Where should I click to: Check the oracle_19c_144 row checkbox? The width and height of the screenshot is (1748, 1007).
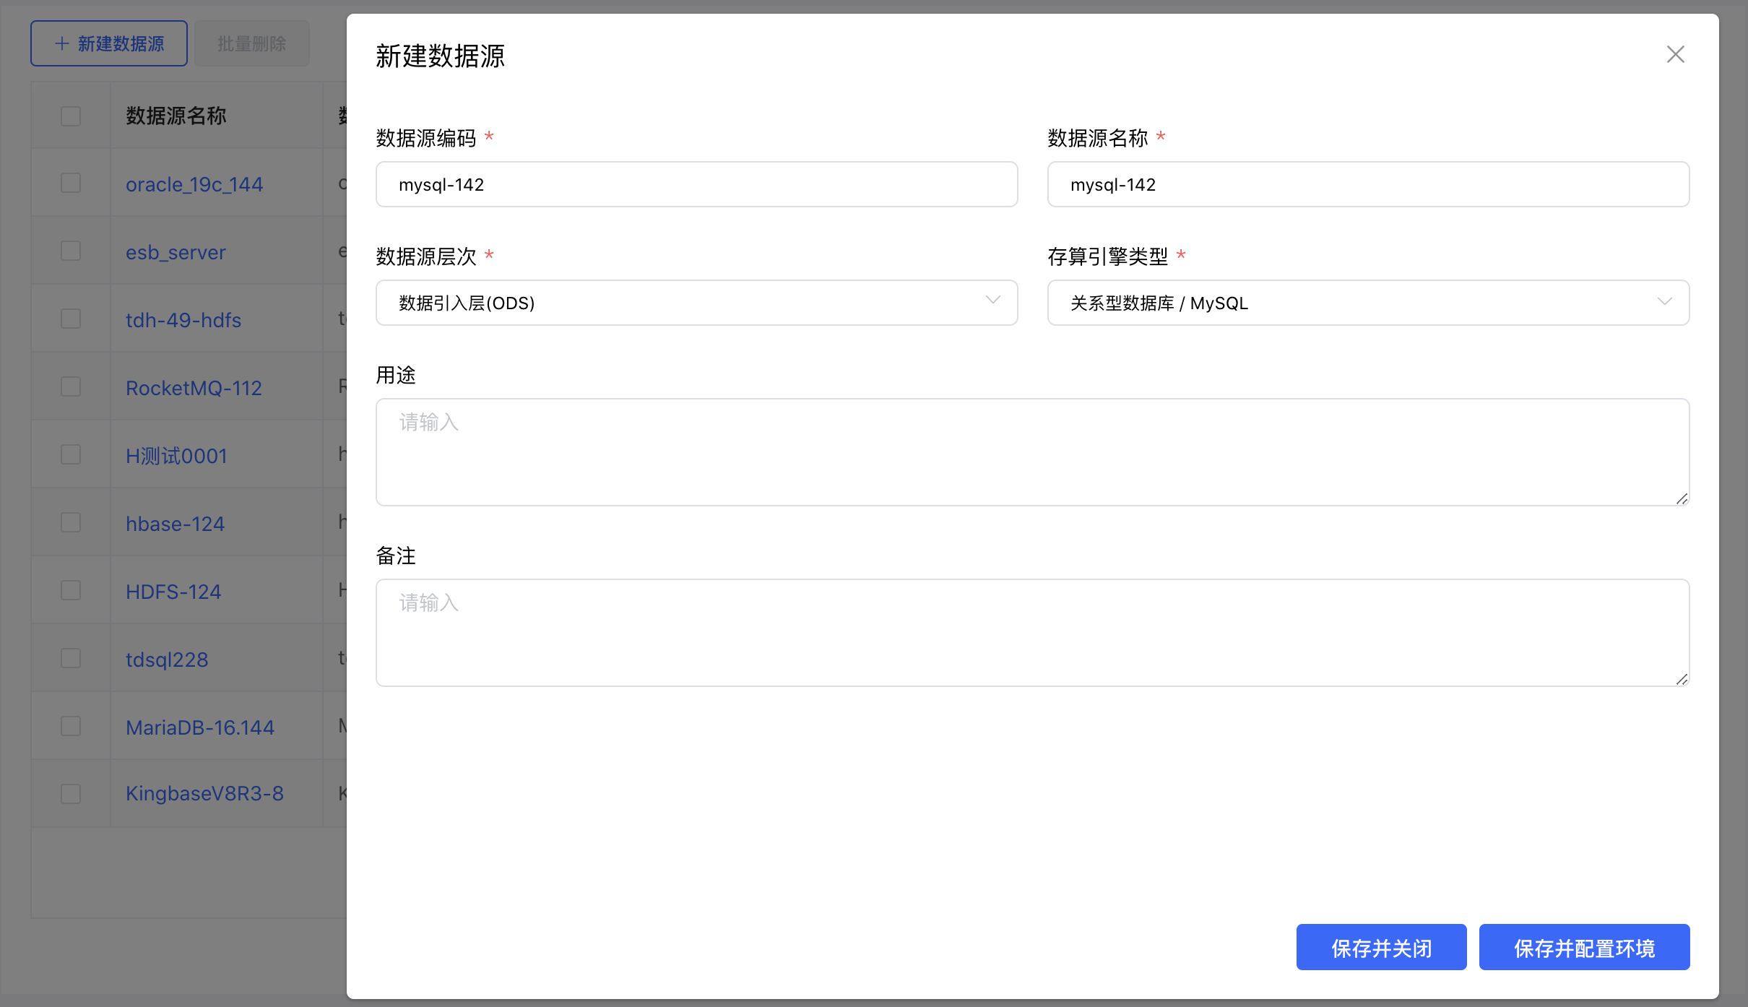point(70,183)
